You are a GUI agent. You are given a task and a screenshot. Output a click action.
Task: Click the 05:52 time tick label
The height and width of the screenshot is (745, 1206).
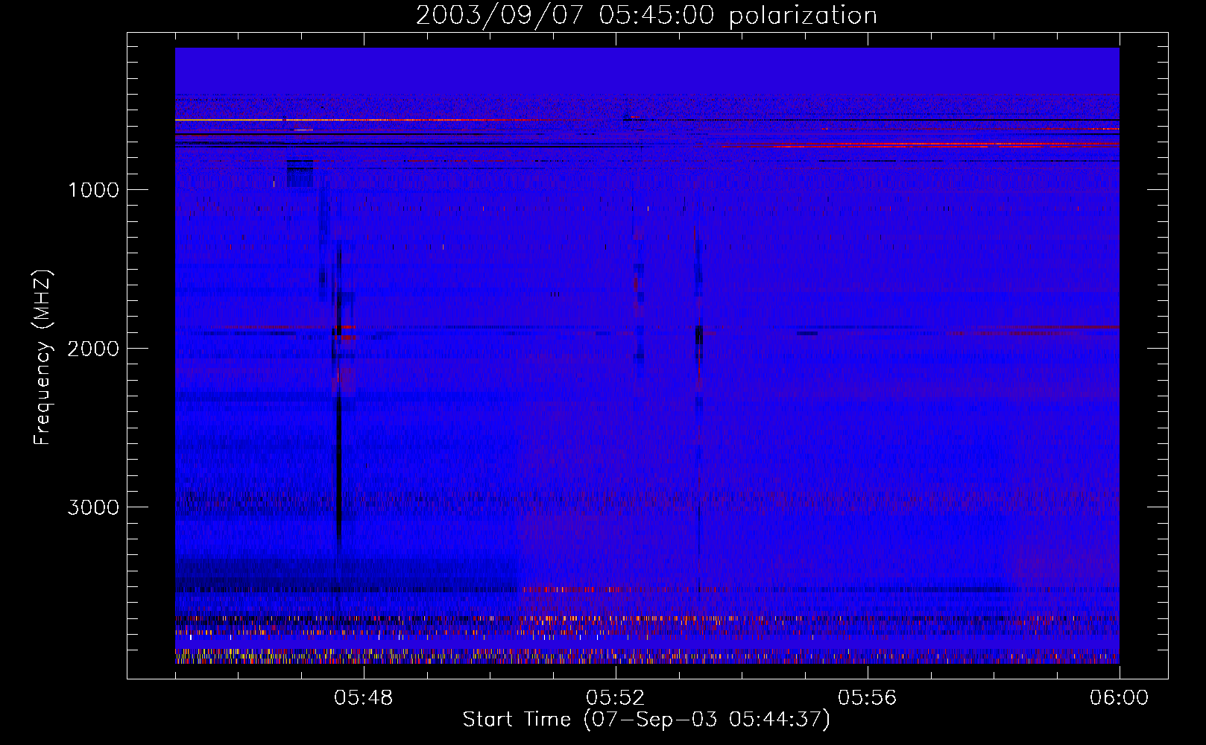(616, 698)
